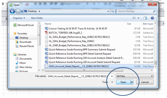
Task: Click the Cancel button
Action: pos(145,82)
